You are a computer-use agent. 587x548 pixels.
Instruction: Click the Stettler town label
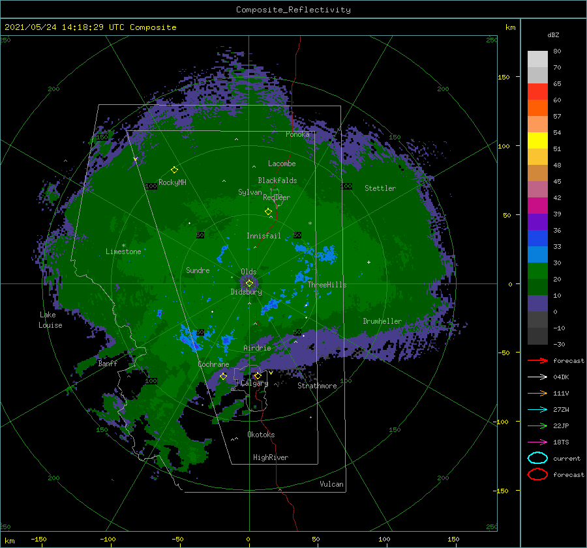click(380, 188)
